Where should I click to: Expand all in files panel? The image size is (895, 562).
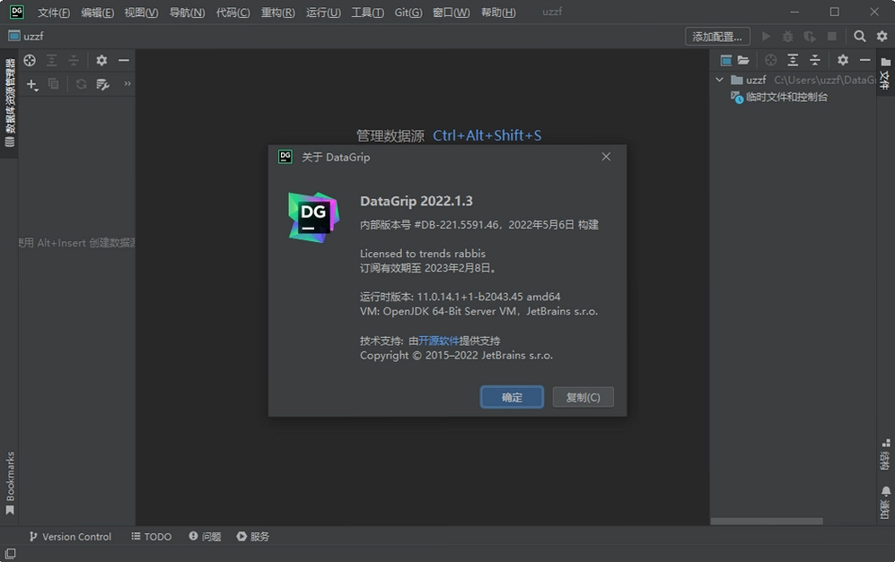coord(793,60)
